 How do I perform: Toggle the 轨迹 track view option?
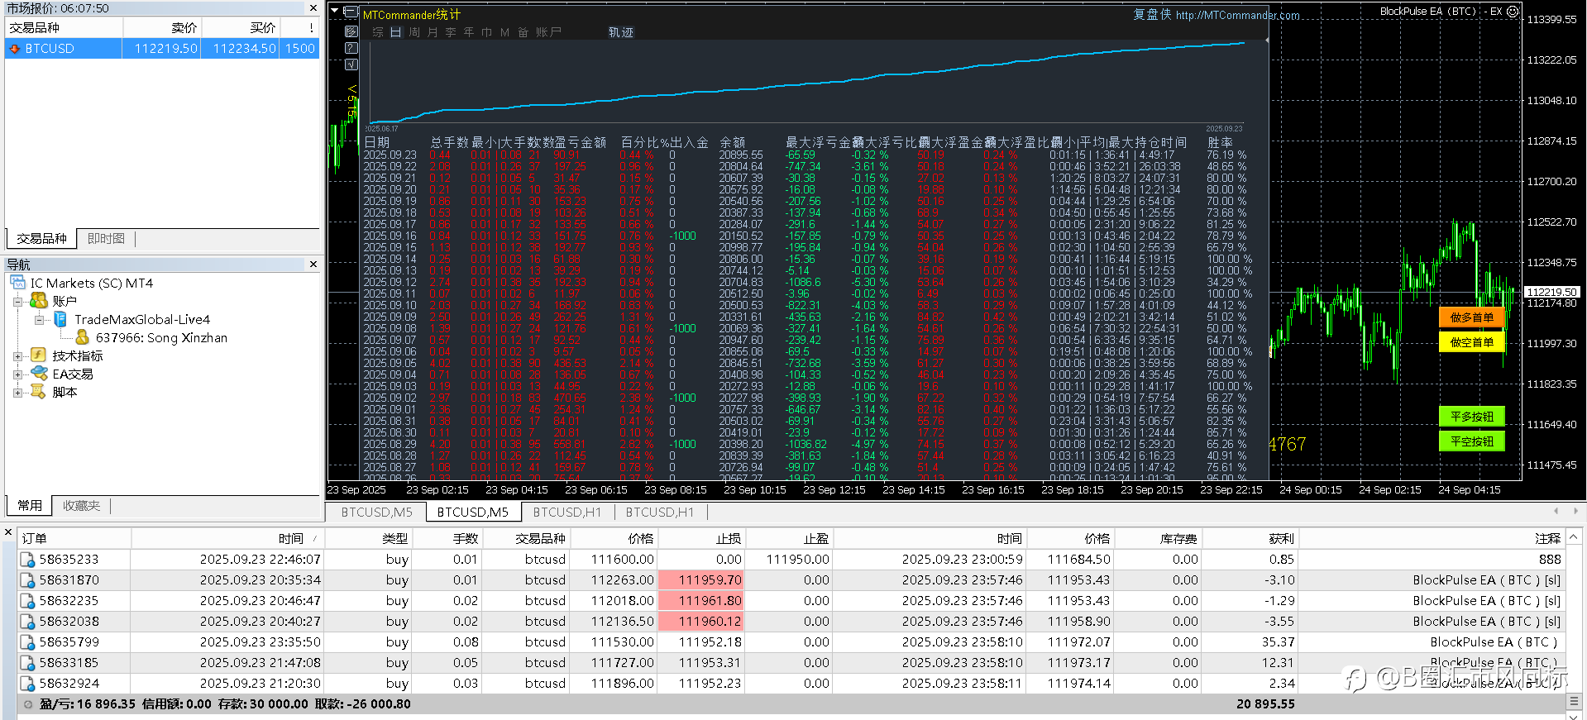[620, 32]
